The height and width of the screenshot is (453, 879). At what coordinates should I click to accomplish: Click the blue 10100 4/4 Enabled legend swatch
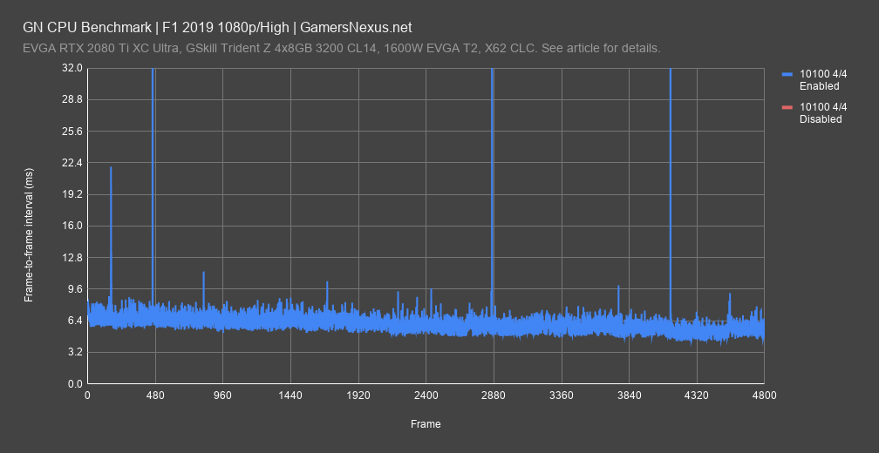[x=787, y=73]
